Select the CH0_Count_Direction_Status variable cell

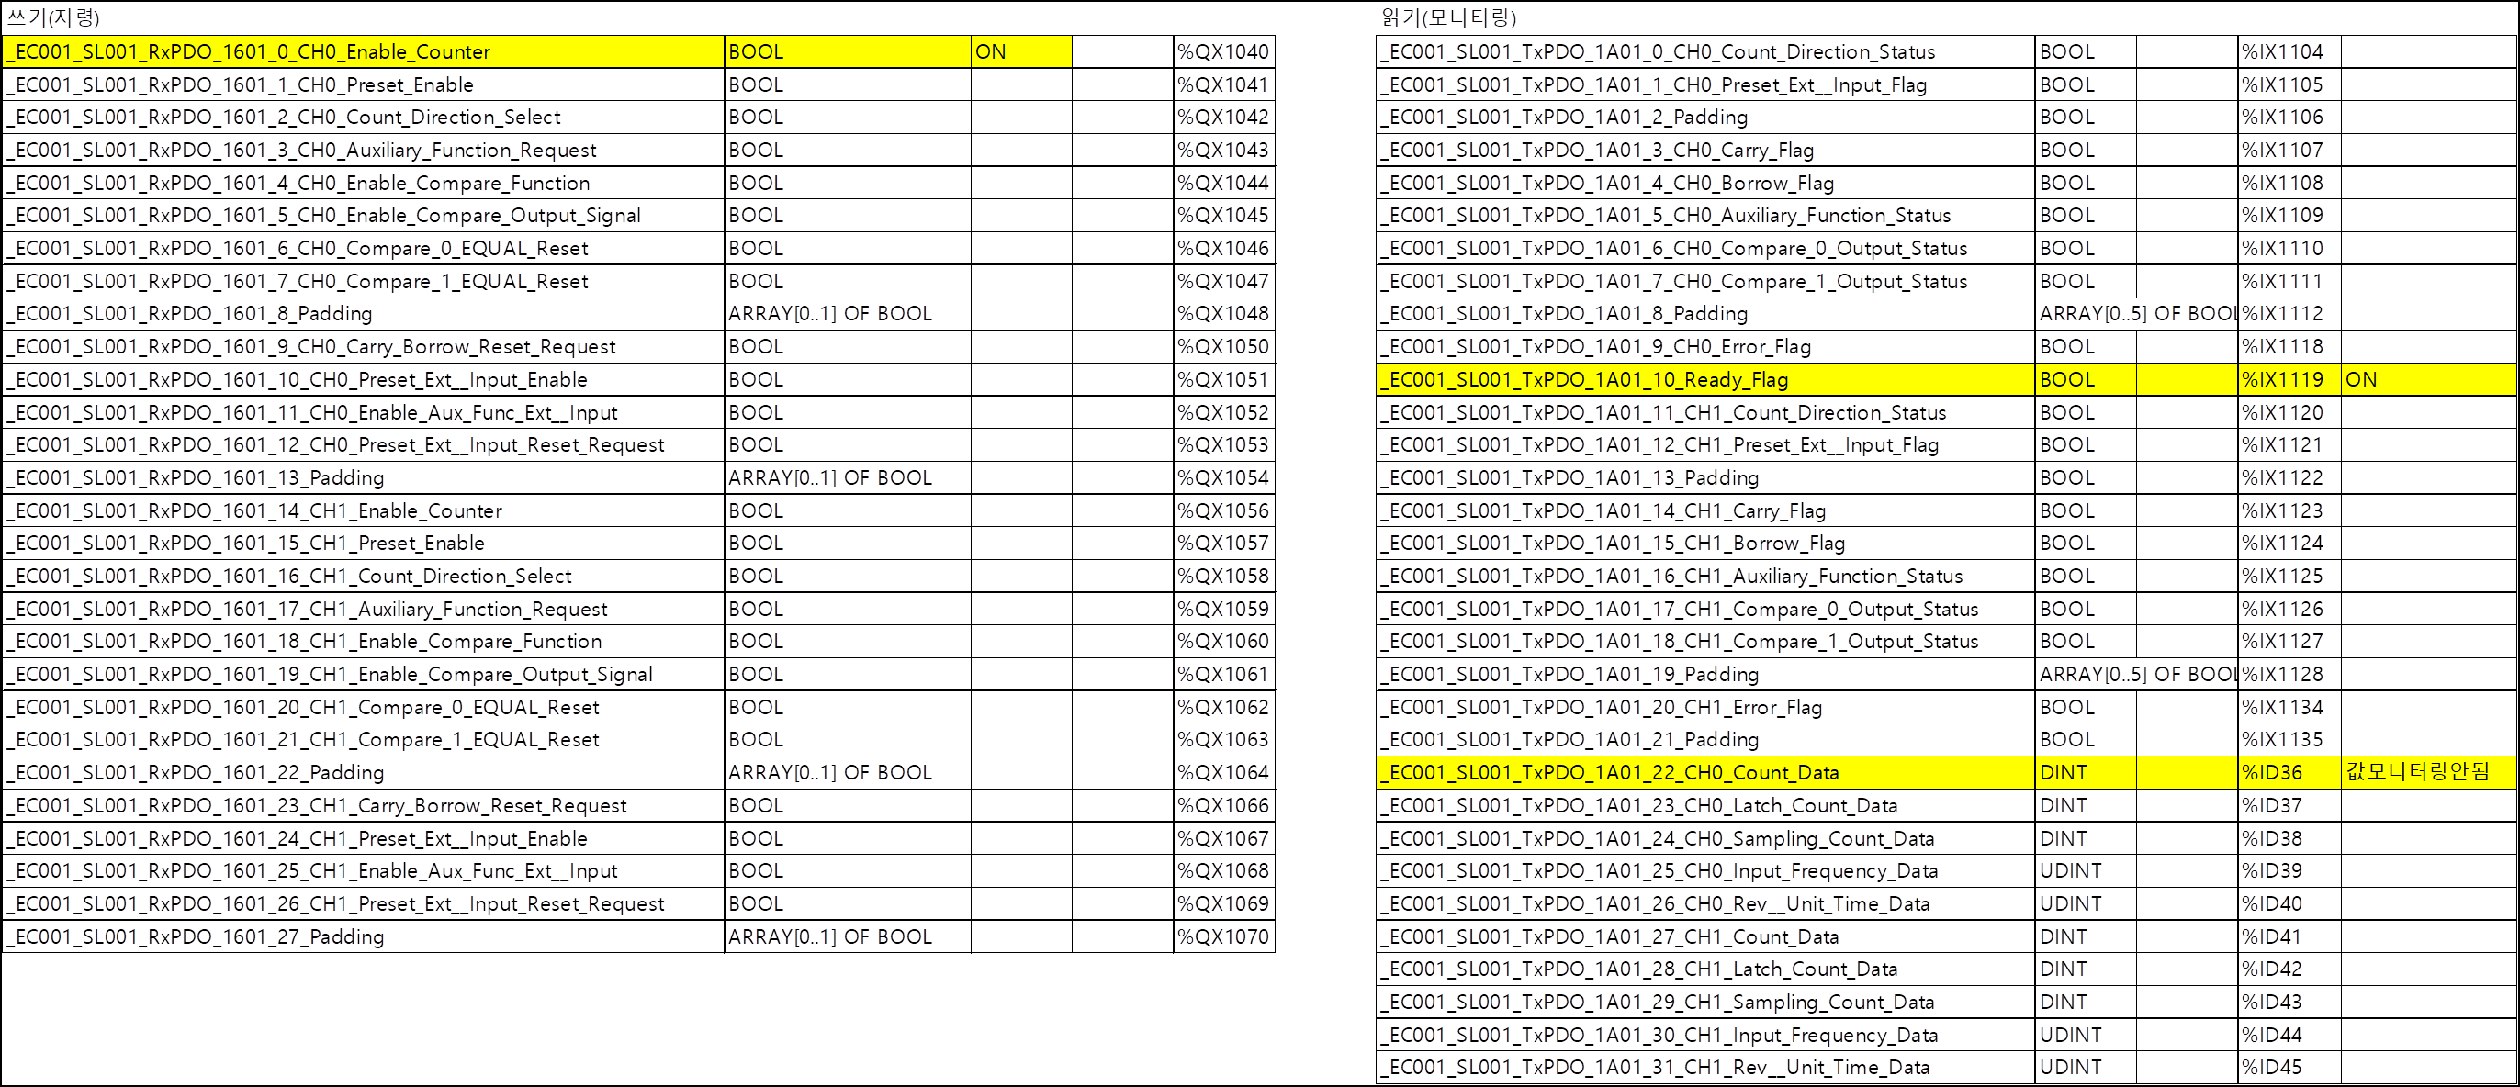coord(1705,51)
